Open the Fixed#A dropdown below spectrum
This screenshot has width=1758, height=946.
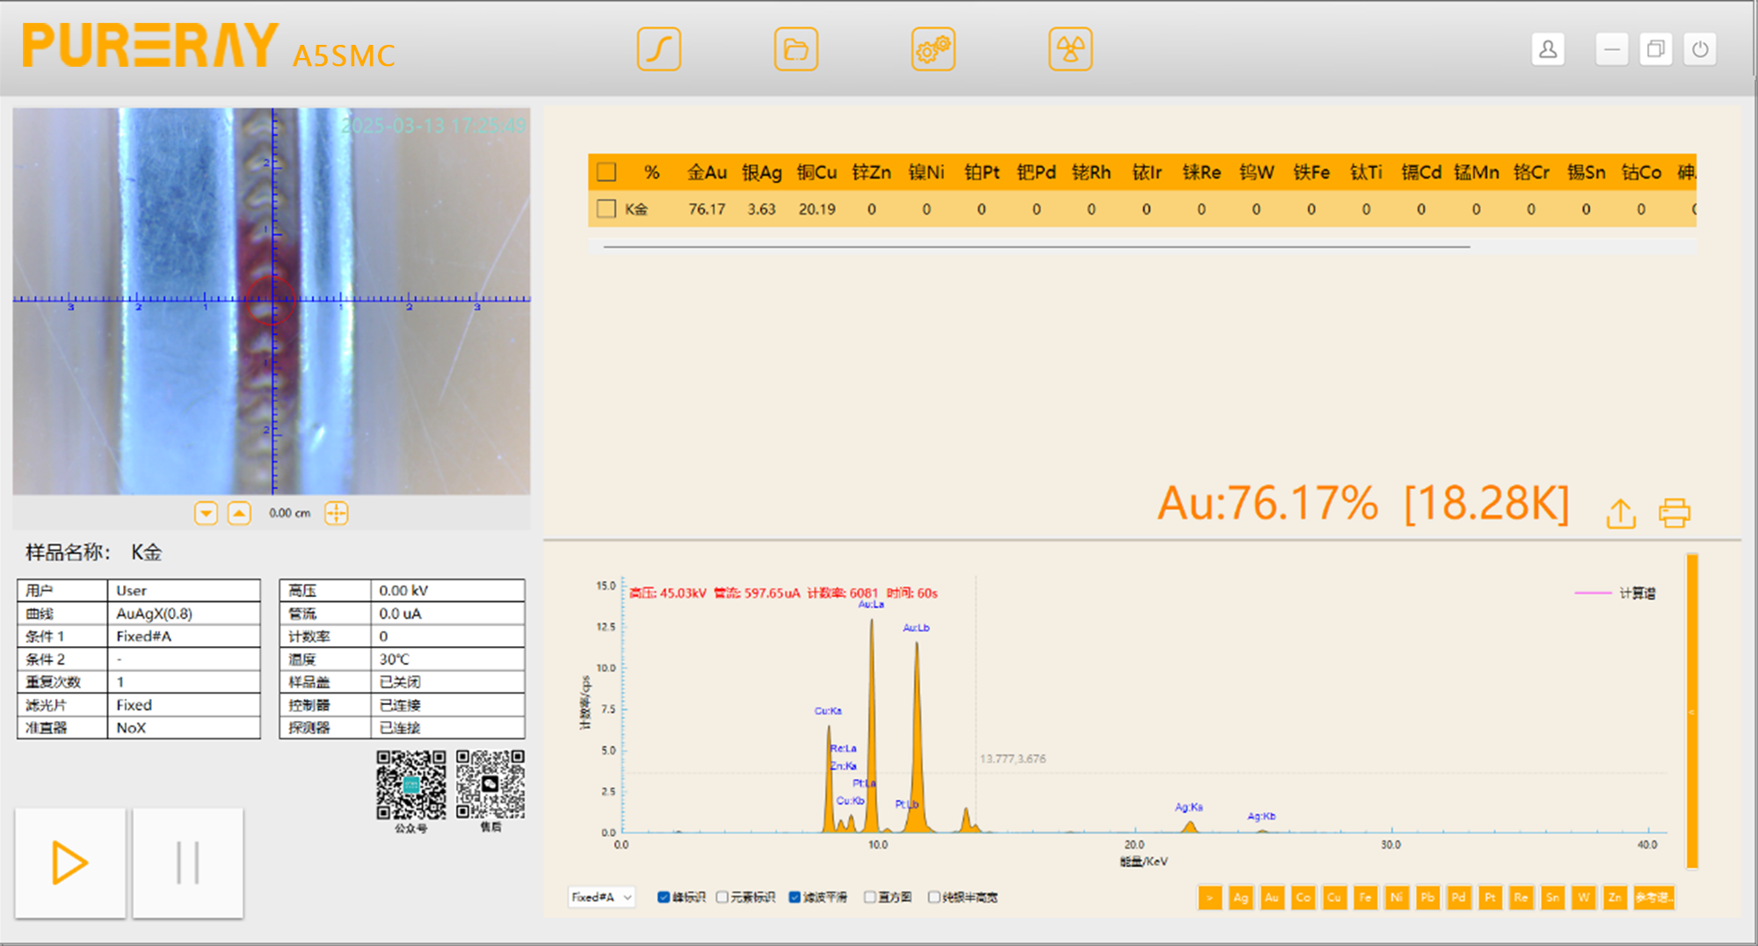tap(601, 897)
